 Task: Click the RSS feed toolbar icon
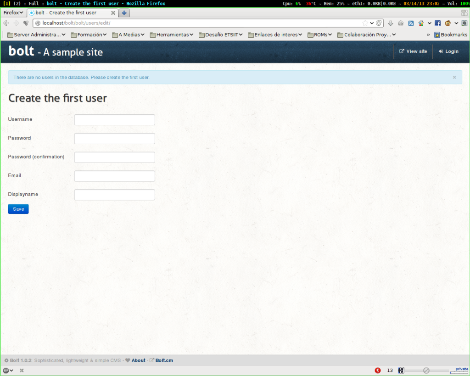coord(411,23)
